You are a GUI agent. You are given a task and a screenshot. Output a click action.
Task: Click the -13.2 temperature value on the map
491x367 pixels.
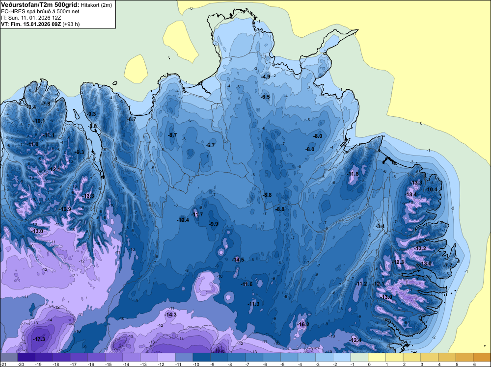point(420,248)
